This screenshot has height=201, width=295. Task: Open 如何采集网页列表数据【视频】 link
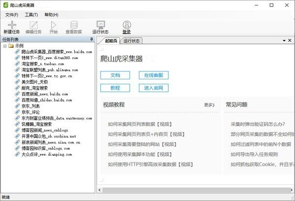[140, 124]
